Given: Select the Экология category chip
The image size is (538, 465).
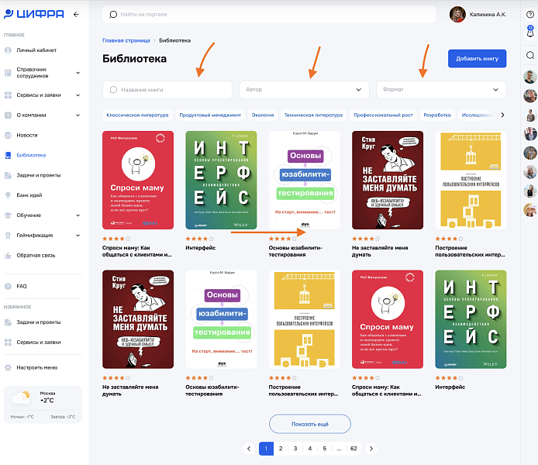Looking at the screenshot, I should click(263, 115).
